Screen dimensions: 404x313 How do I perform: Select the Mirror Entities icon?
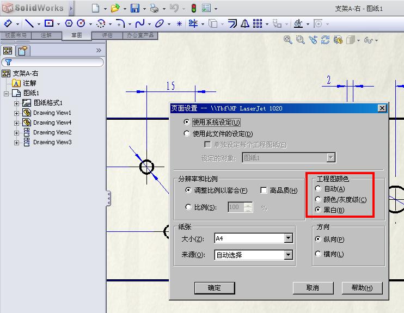pyautogui.click(x=245, y=24)
